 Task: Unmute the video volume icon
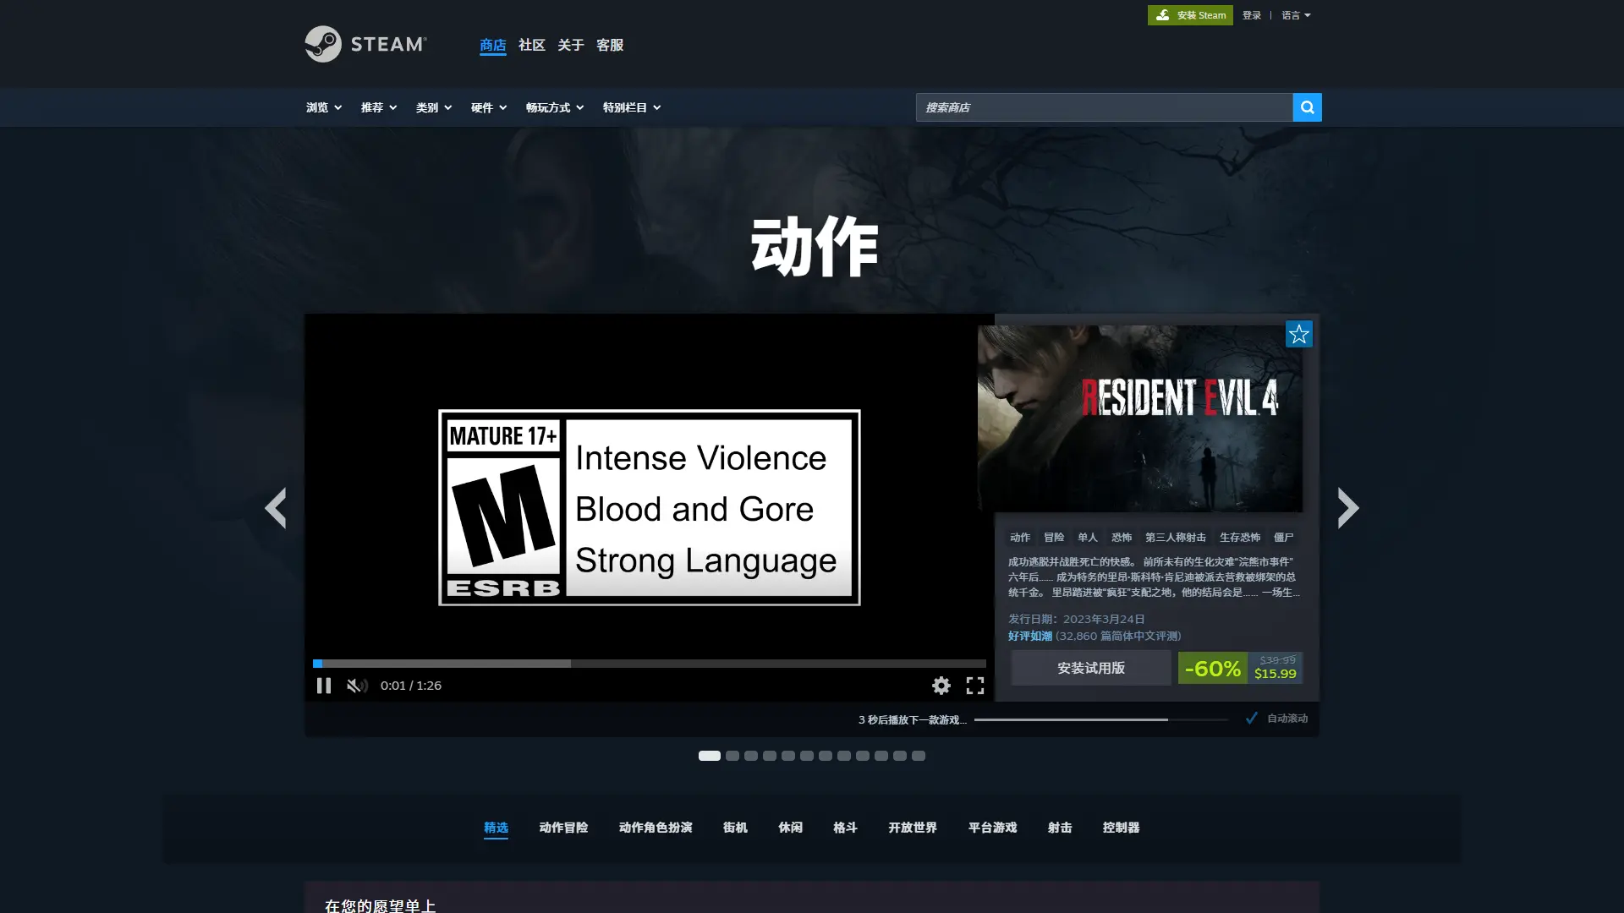tap(357, 686)
